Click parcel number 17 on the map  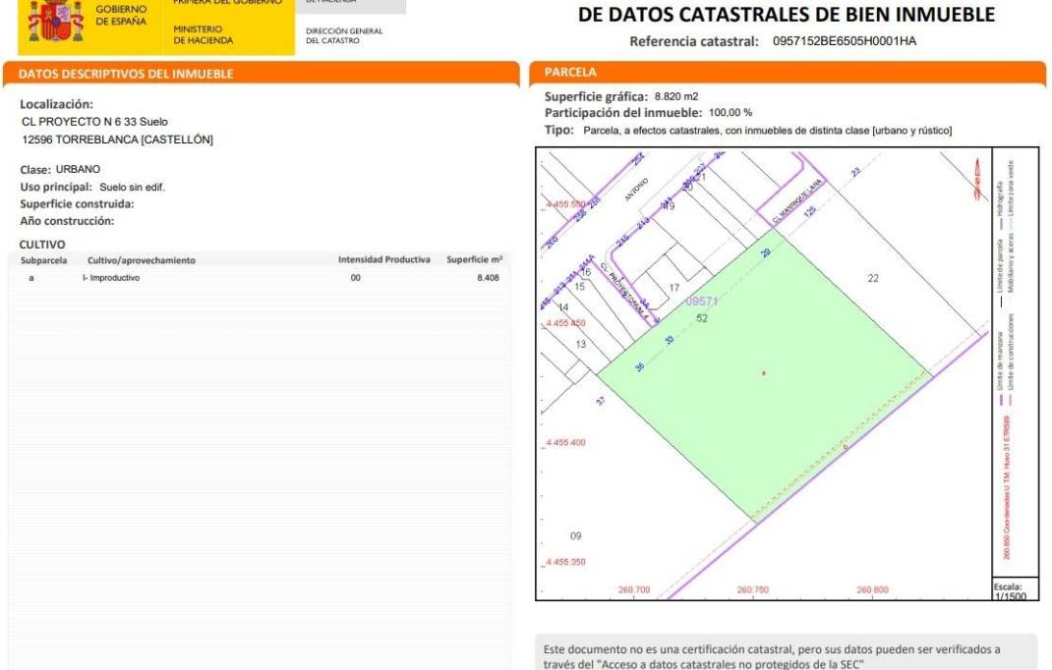[674, 288]
